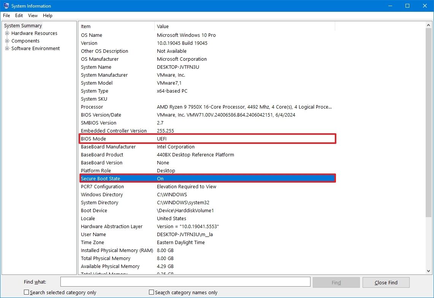Select System Summary in the sidebar
This screenshot has width=434, height=298.
click(23, 25)
